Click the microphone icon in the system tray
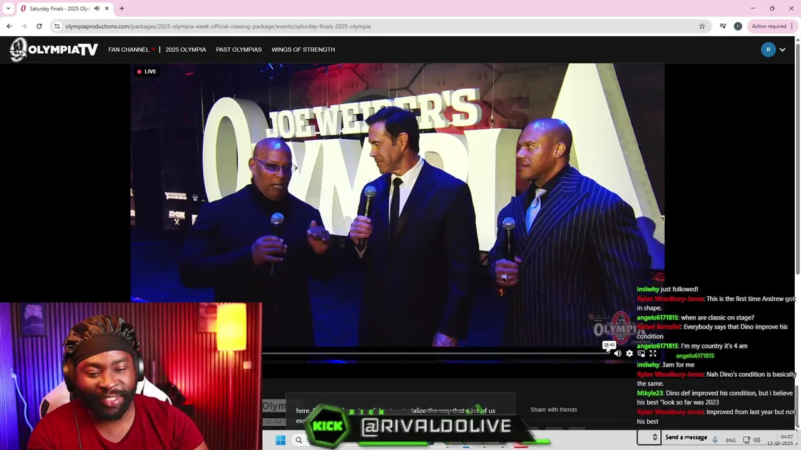This screenshot has height=450, width=801. tap(715, 440)
